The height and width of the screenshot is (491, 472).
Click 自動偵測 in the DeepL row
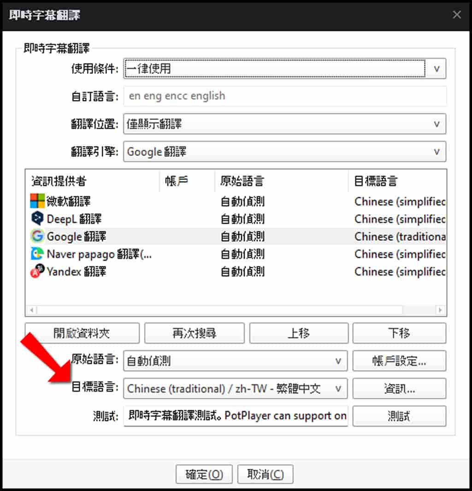click(242, 219)
